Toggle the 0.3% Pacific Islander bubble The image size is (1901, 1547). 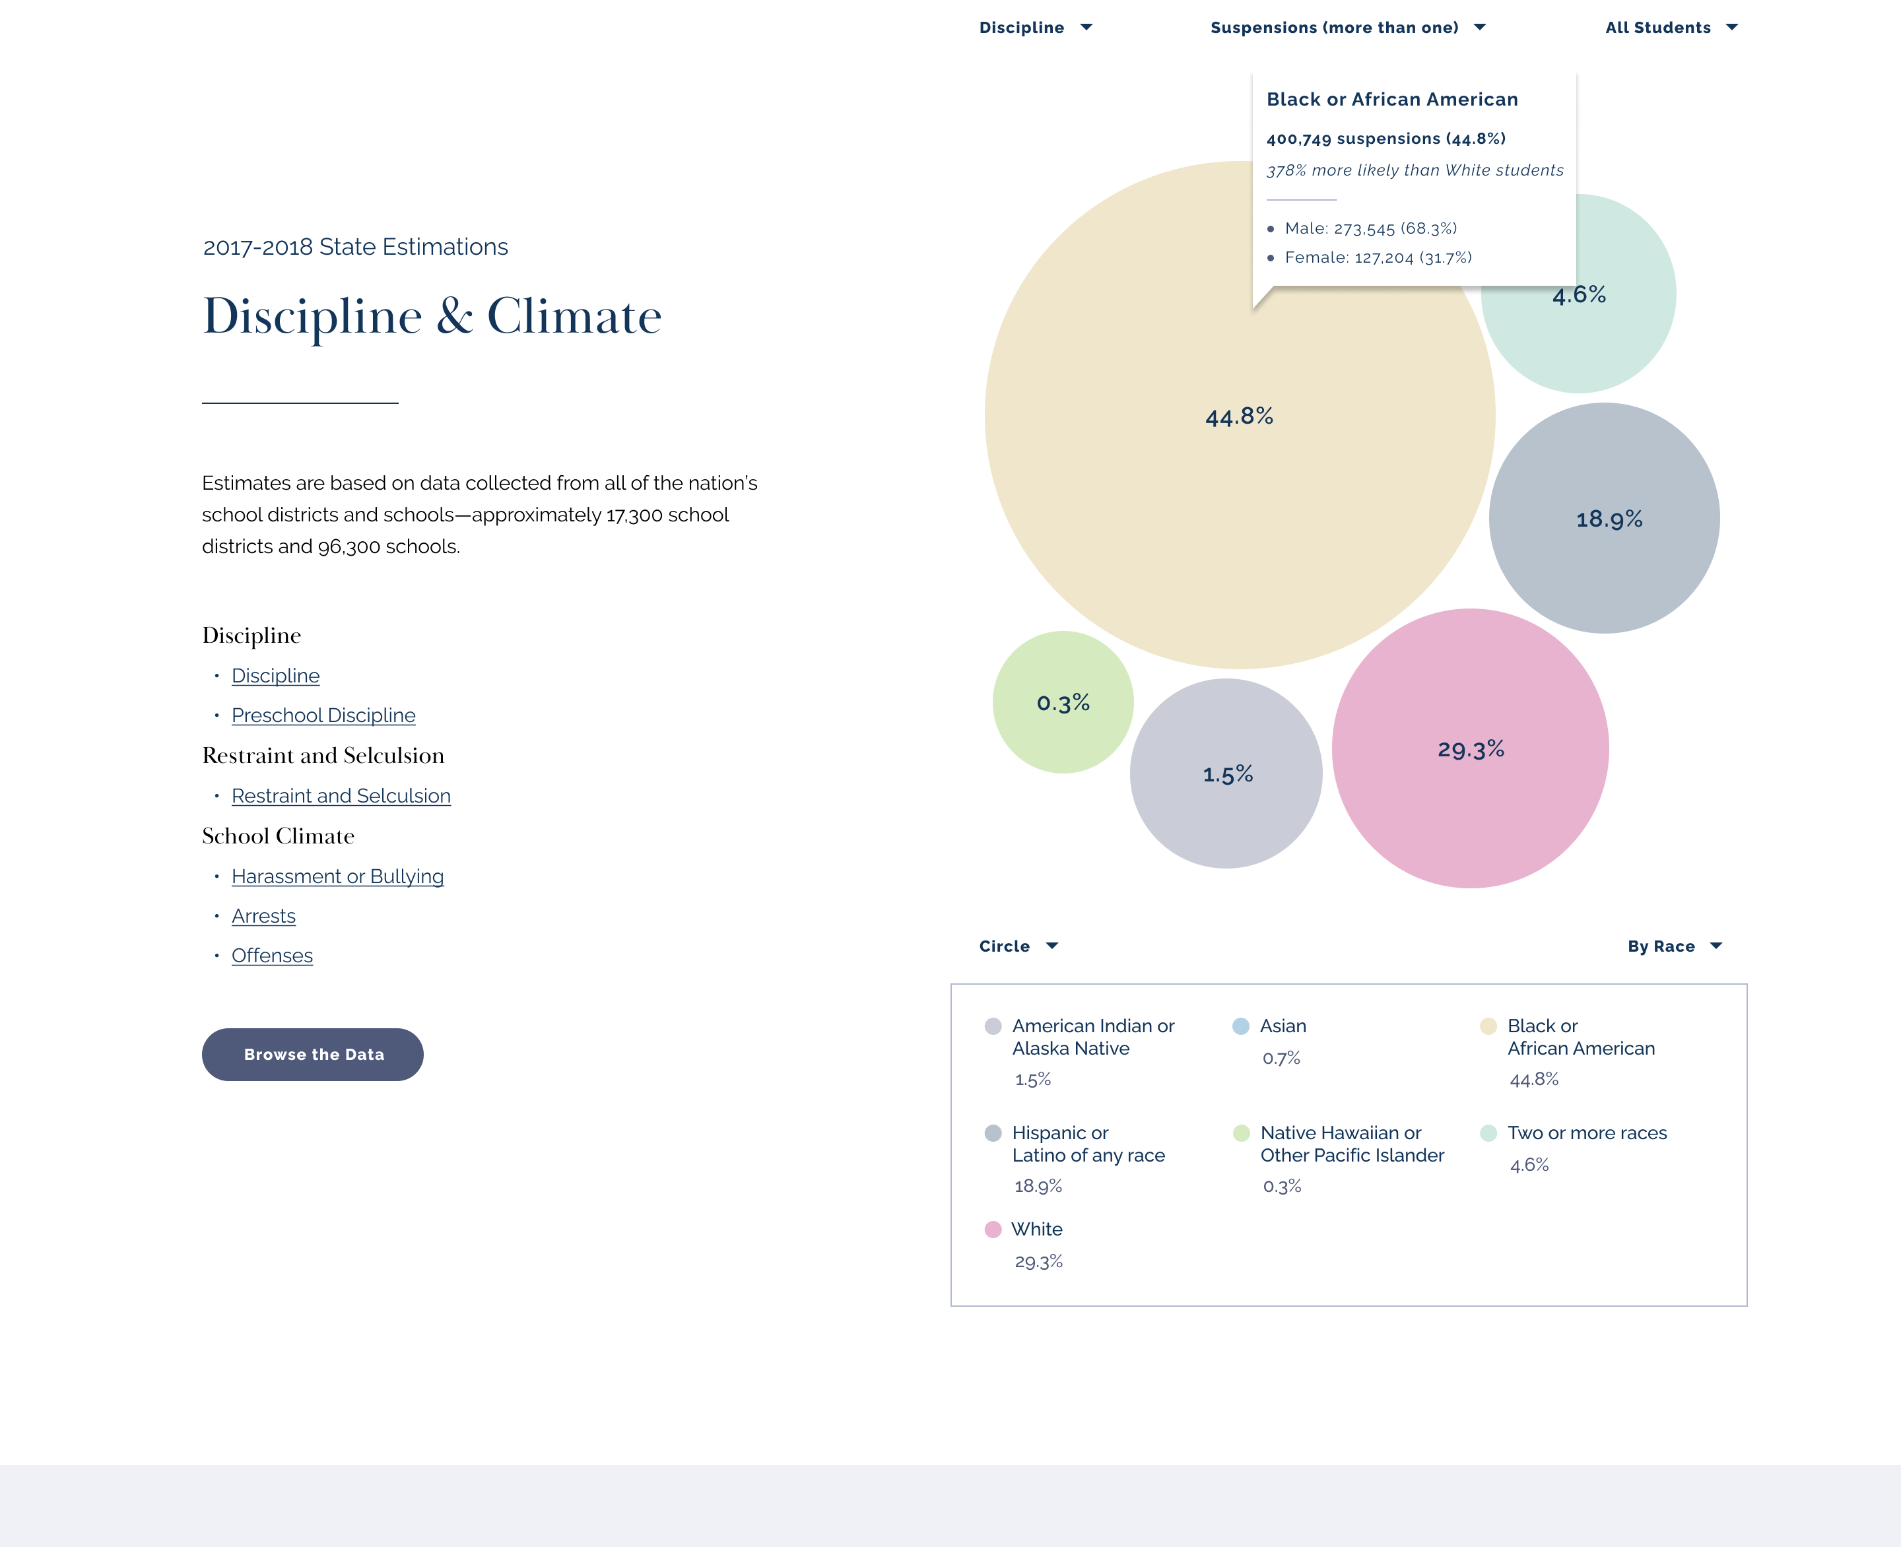pos(1062,703)
